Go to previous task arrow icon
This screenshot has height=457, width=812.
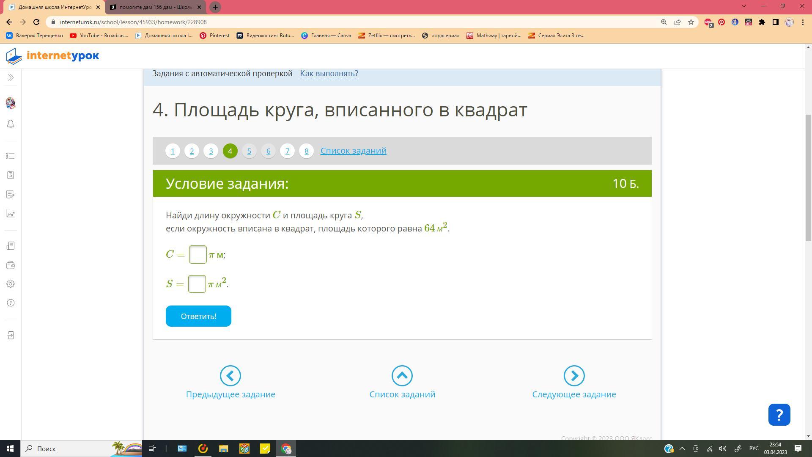click(x=230, y=376)
